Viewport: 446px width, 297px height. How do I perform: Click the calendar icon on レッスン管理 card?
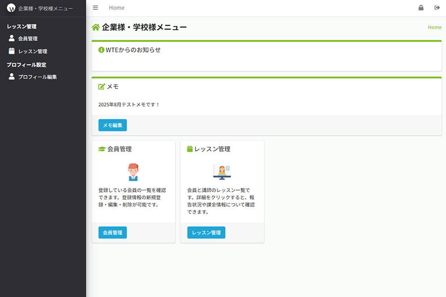pos(190,148)
